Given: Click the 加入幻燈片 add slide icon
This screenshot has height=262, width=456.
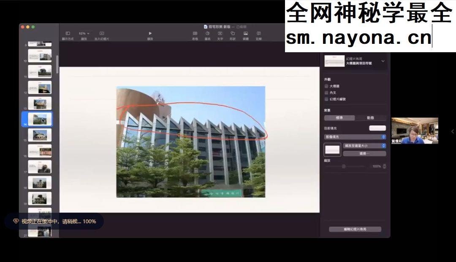Looking at the screenshot, I should [x=102, y=33].
